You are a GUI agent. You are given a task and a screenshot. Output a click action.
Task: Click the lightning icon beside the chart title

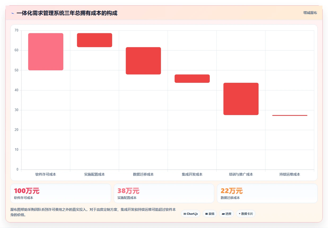click(12, 13)
